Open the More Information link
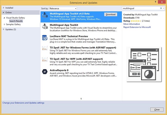Image resolution: width=167 pixels, height=115 pixels. point(132,24)
